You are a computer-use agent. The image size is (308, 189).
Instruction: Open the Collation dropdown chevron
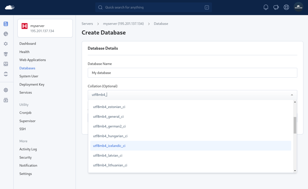[292, 94]
